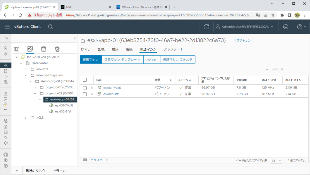The height and width of the screenshot is (175, 310).
Task: Open Tasks clipboard sidebar icon
Action: 6,127
